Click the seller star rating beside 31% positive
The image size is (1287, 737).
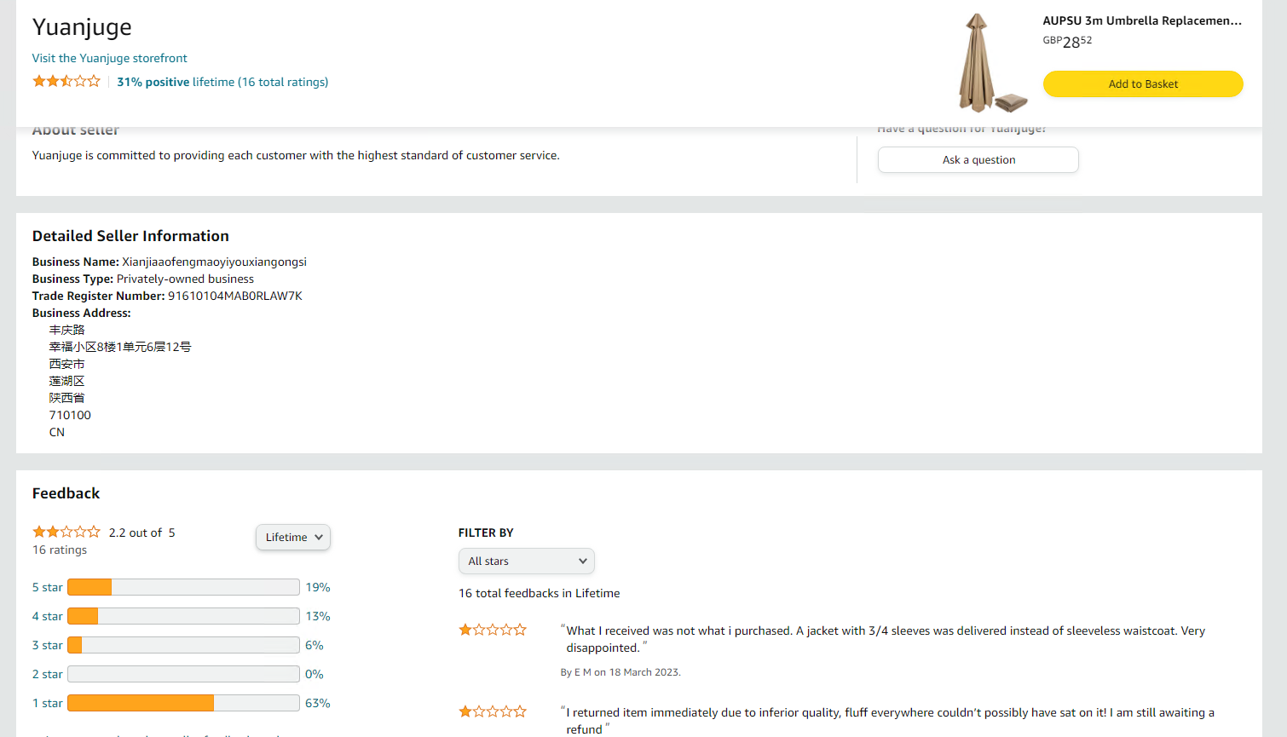66,82
